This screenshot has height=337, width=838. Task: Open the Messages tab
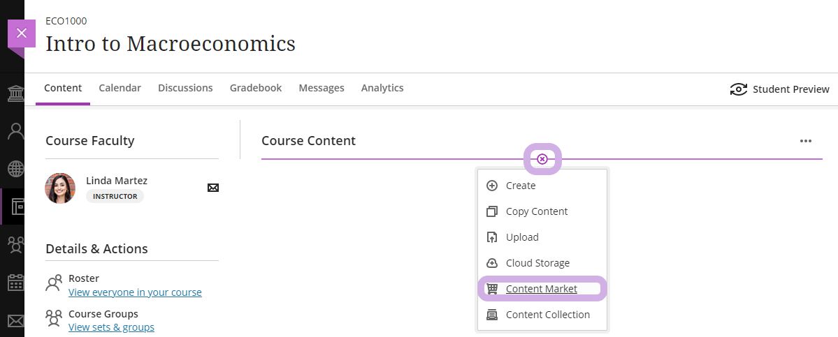point(322,88)
